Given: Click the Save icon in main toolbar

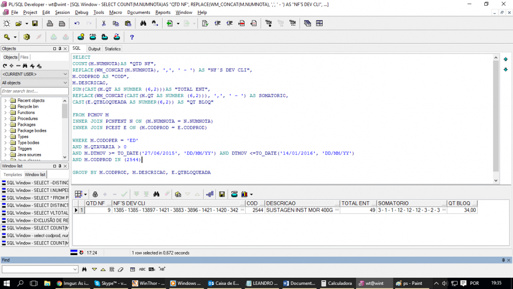Looking at the screenshot, I should click(35, 24).
